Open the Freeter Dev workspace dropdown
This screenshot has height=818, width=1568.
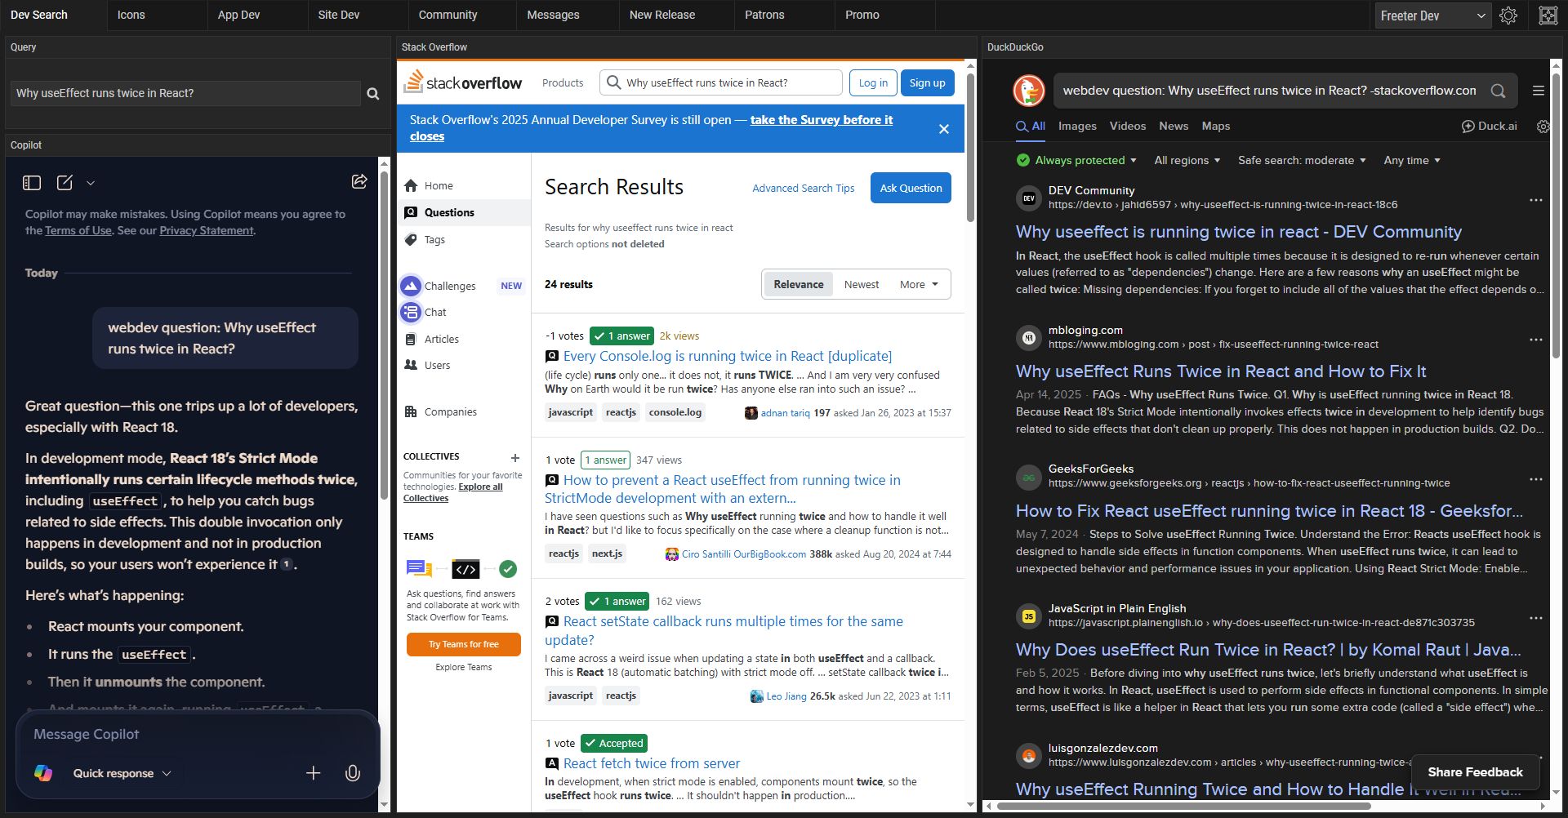click(x=1432, y=16)
